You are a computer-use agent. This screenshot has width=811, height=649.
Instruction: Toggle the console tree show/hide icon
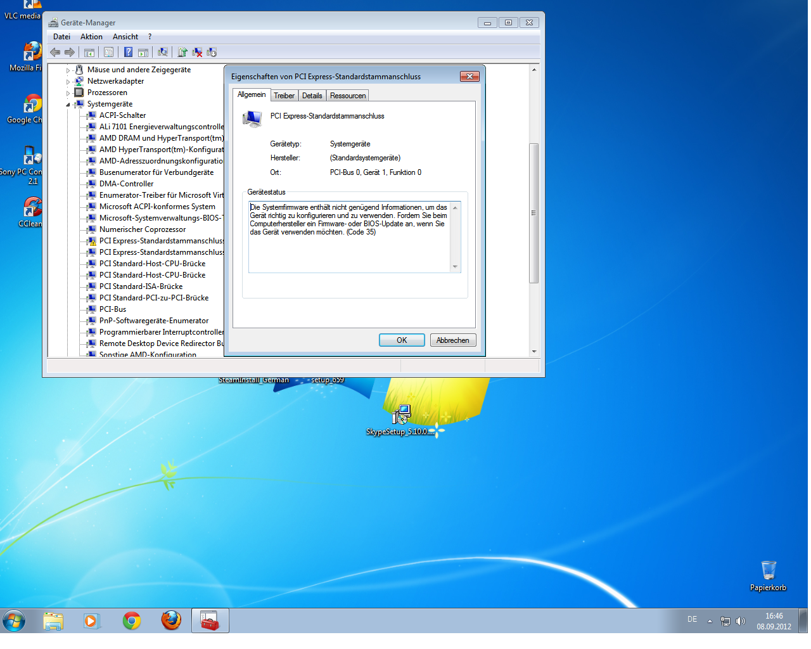[89, 53]
